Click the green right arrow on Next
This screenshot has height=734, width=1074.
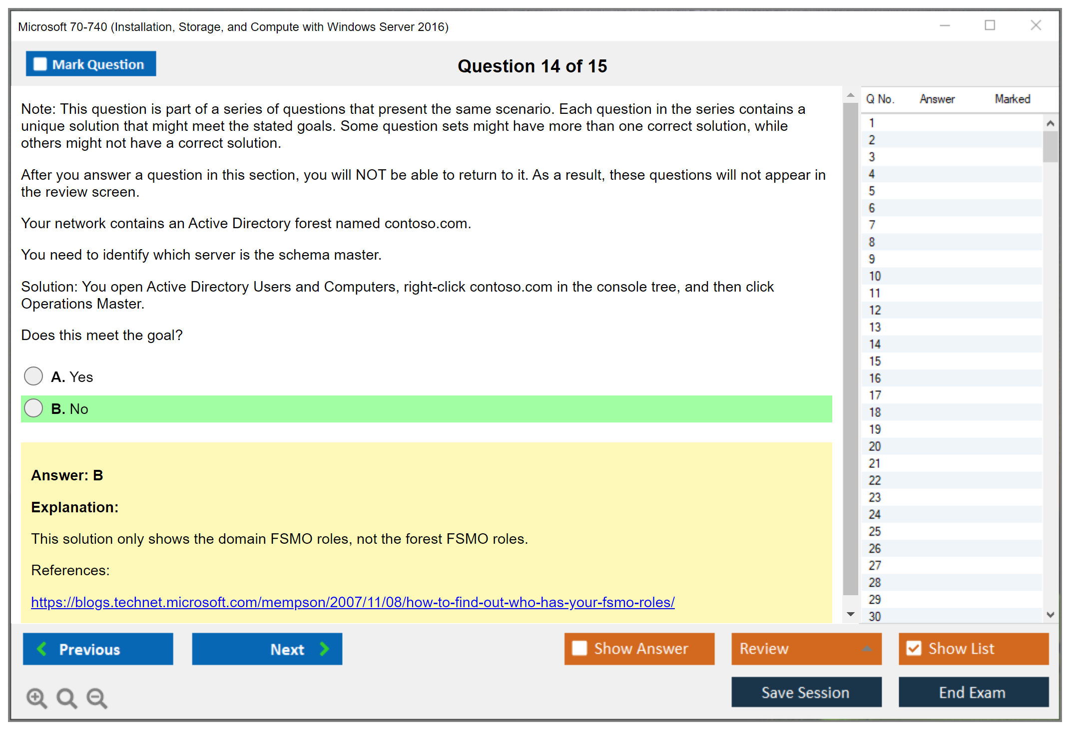325,649
